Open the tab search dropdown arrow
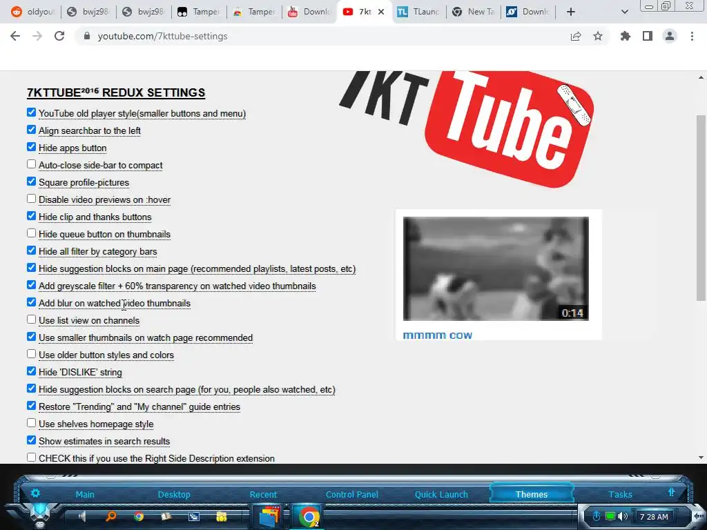The width and height of the screenshot is (707, 530). [624, 12]
